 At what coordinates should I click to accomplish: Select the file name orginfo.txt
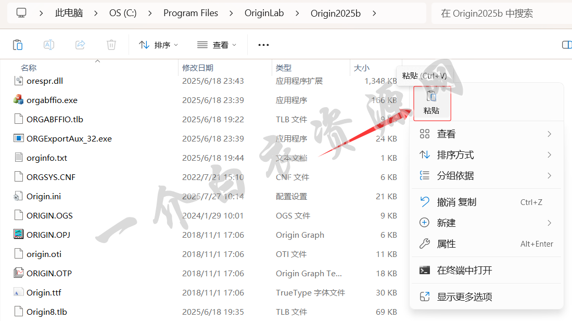(47, 158)
